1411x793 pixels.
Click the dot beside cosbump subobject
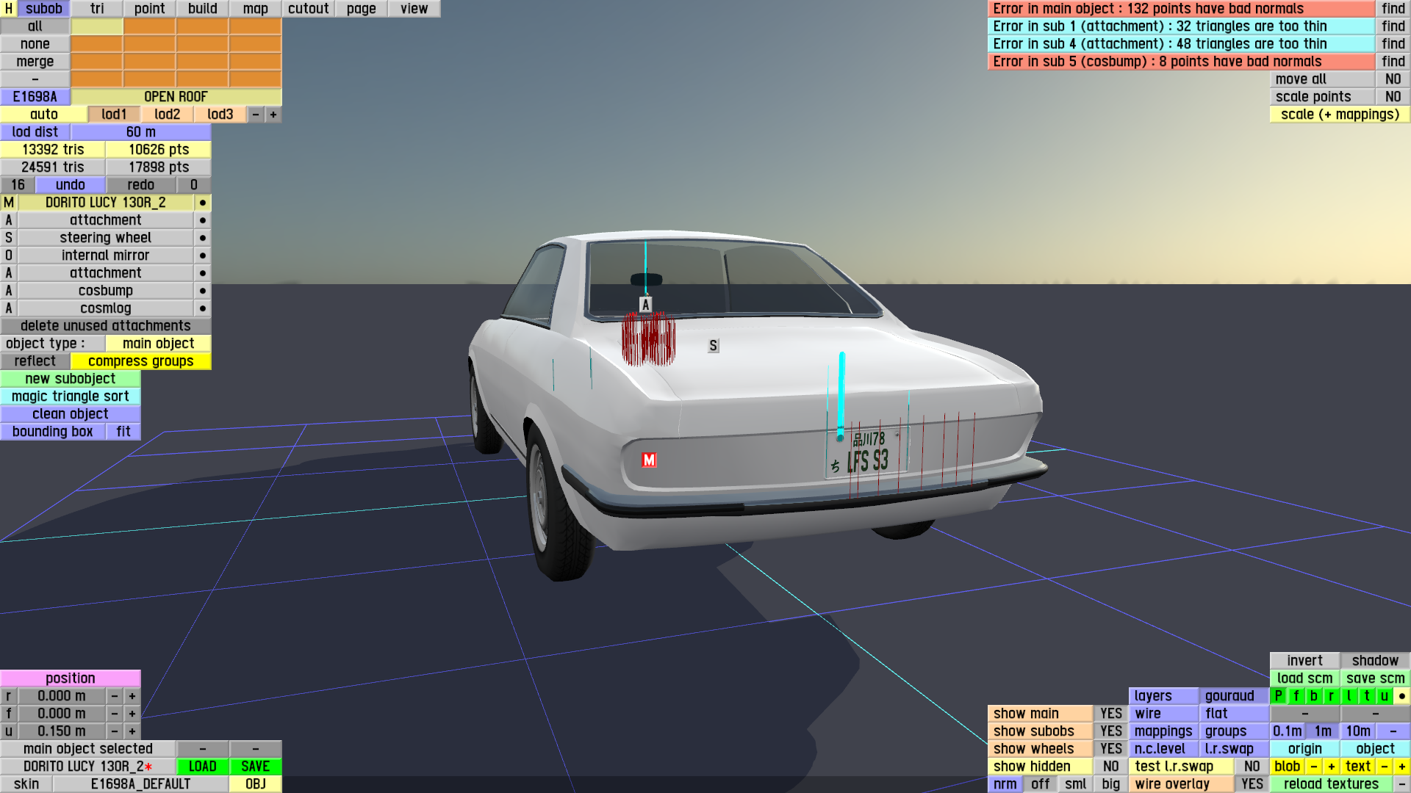click(x=203, y=291)
